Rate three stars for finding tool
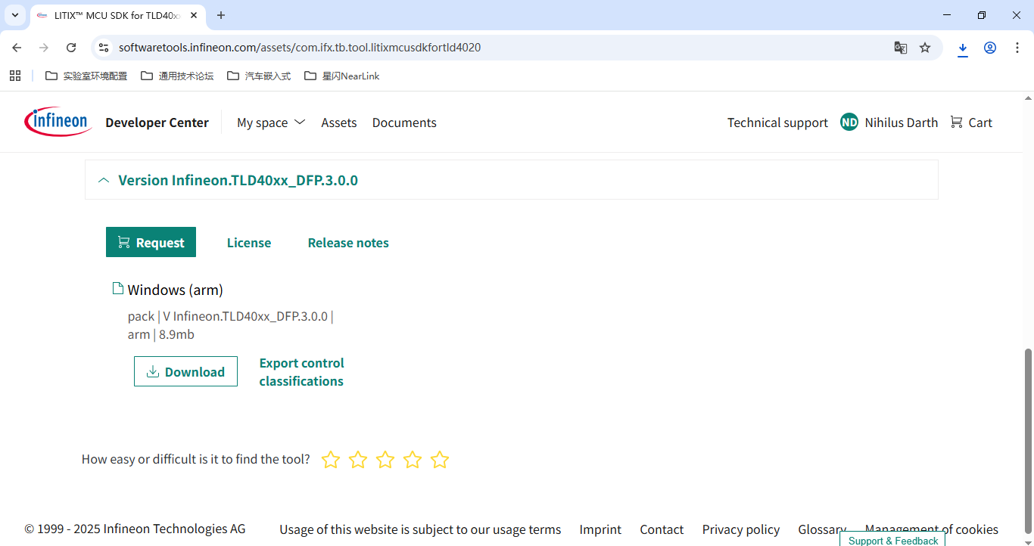Image resolution: width=1034 pixels, height=546 pixels. 385,459
